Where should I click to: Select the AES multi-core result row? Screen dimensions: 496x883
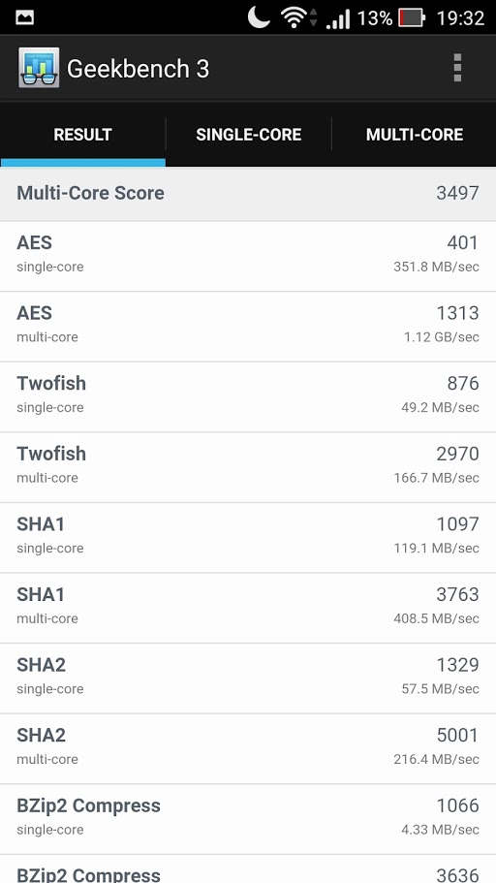click(x=248, y=327)
